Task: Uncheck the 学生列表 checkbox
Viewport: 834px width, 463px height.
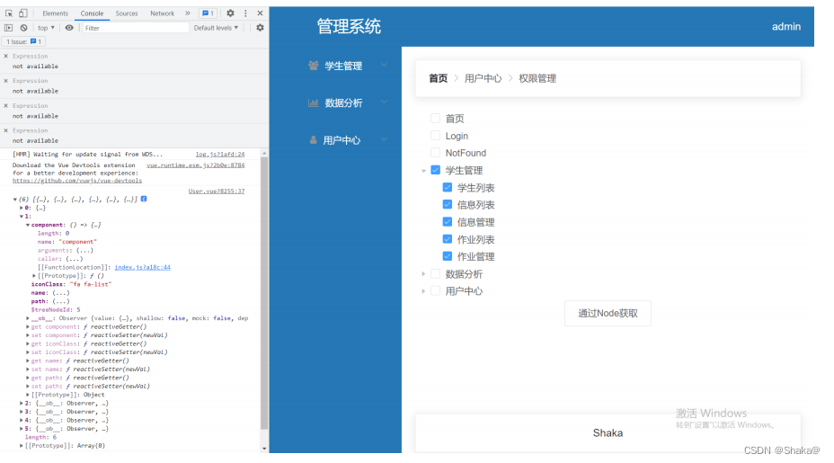Action: [448, 187]
